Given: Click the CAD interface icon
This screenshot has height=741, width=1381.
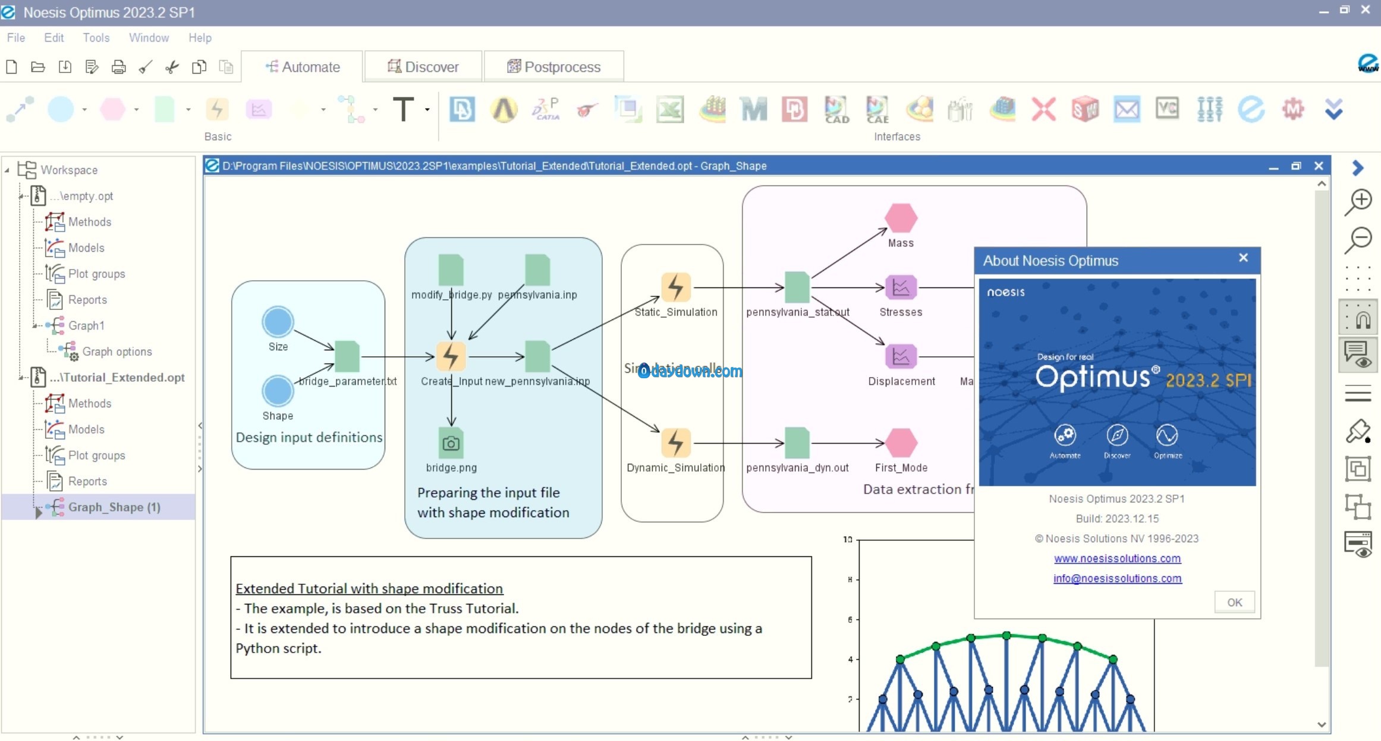Looking at the screenshot, I should pos(836,109).
